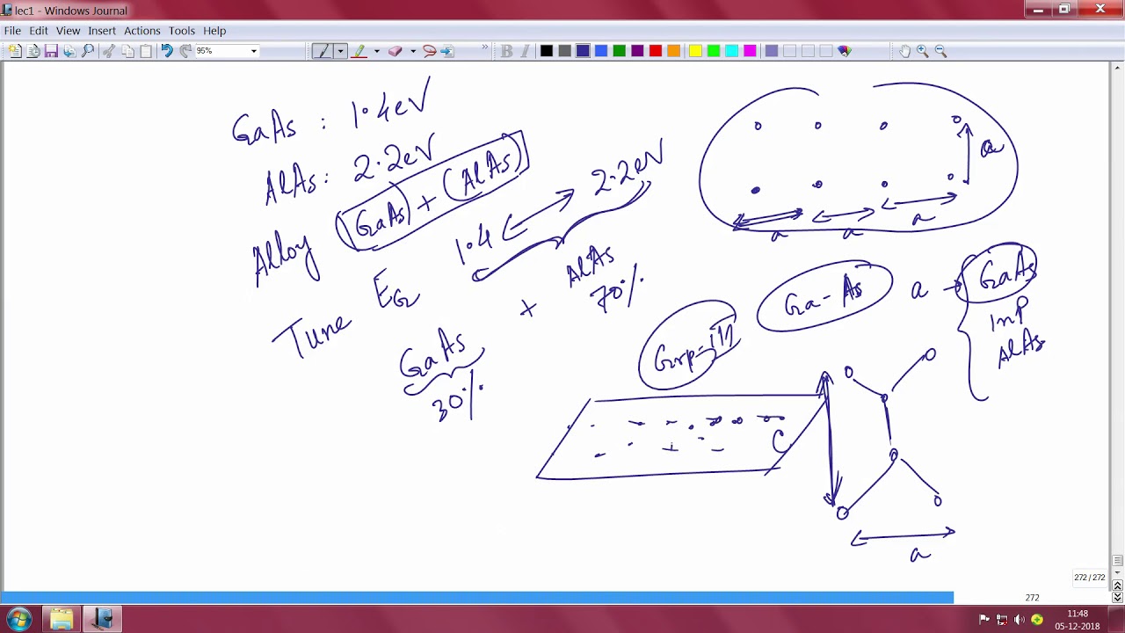Pick the black ink color
Viewport: 1125px width, 633px height.
(547, 51)
